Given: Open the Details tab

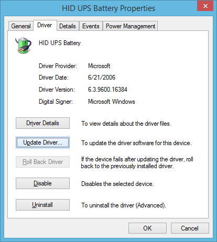Looking at the screenshot, I should click(x=68, y=26).
